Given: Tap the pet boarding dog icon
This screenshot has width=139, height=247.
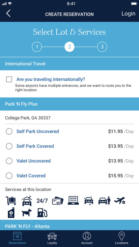Looking at the screenshot, I should (x=26, y=213).
